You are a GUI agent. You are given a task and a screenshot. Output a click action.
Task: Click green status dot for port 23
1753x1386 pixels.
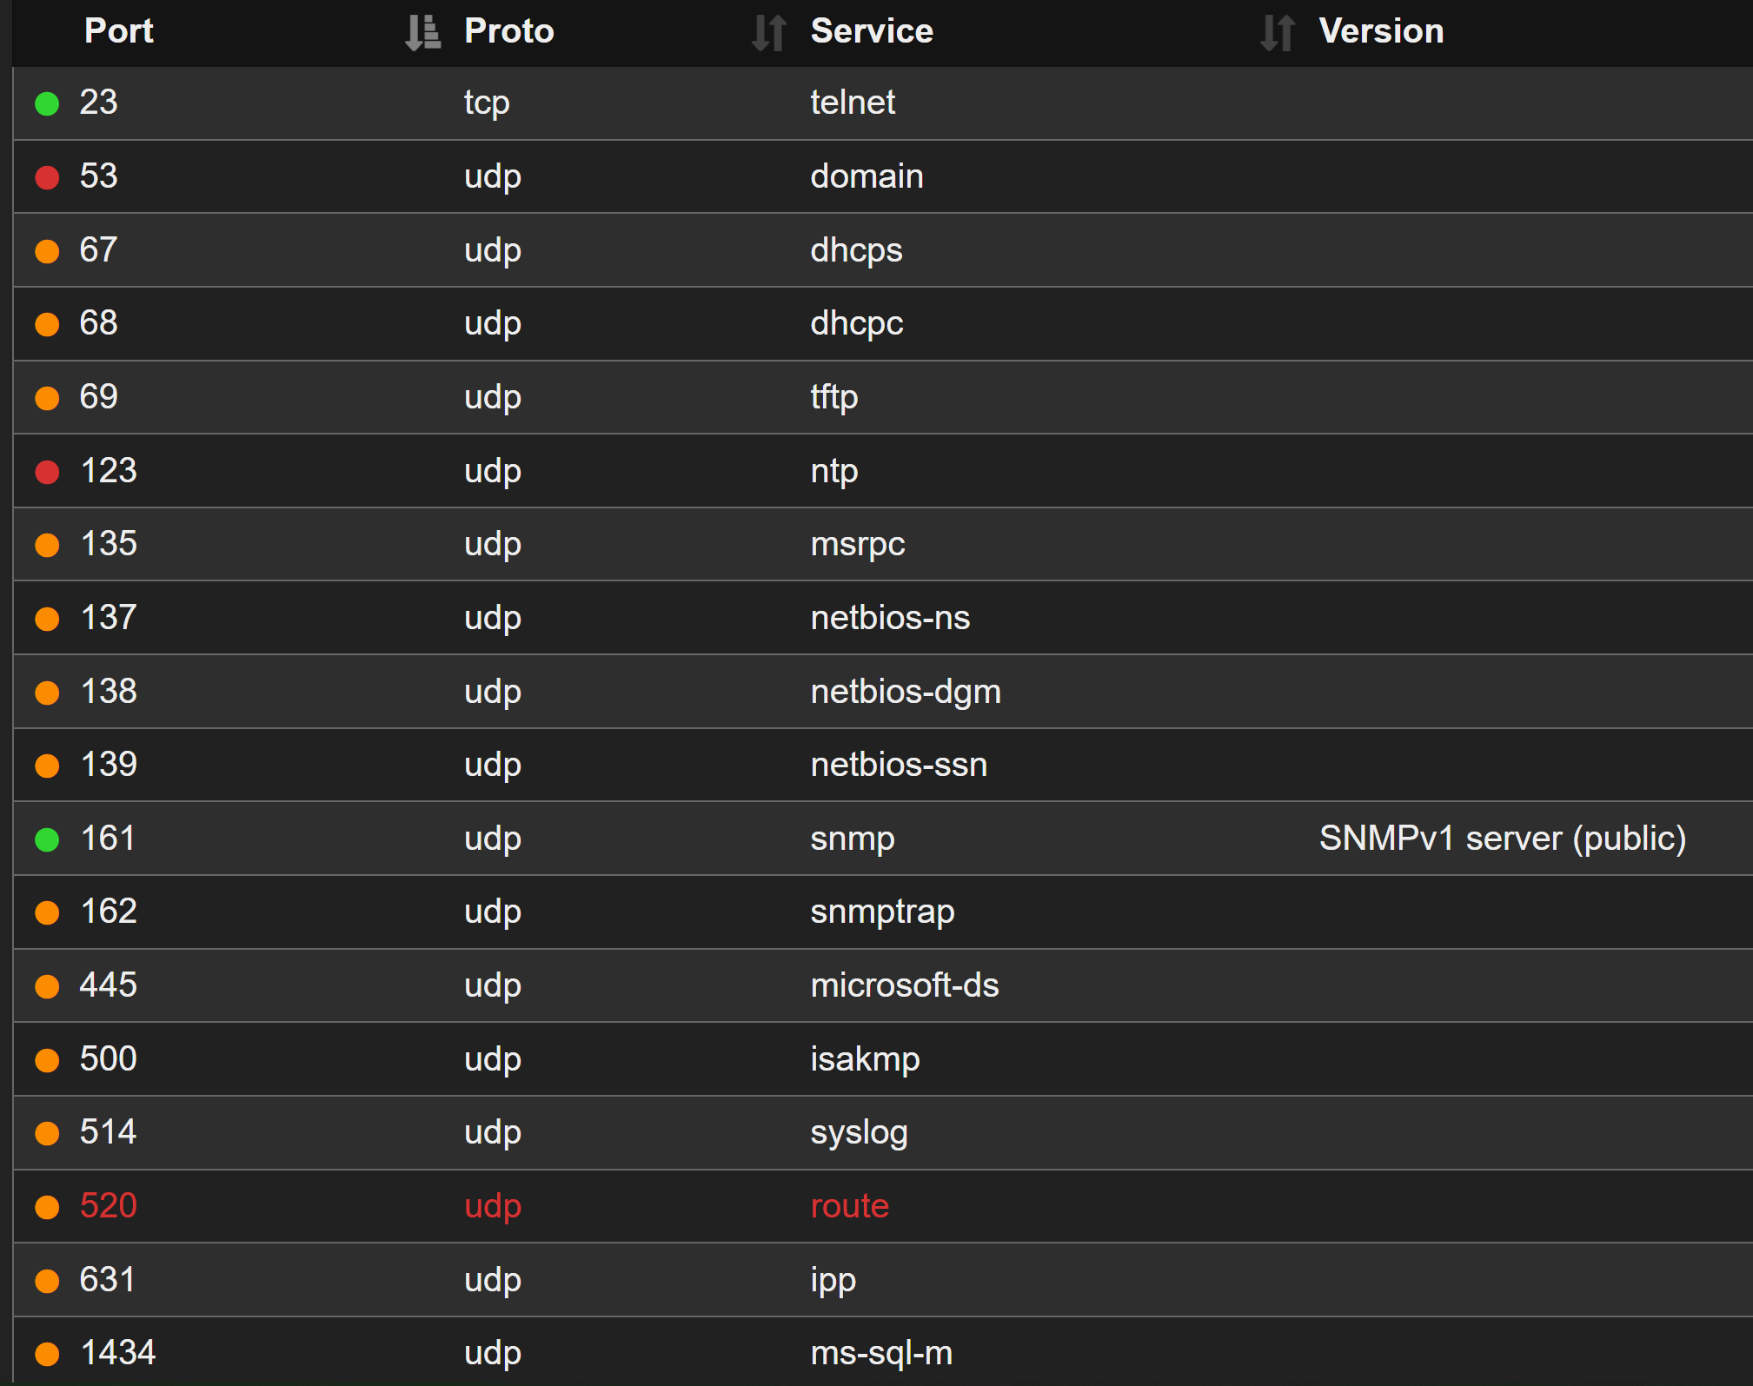[47, 103]
